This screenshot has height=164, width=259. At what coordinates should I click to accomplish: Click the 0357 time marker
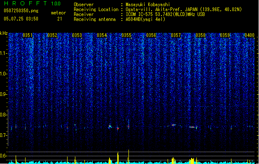pyautogui.click(x=176, y=35)
